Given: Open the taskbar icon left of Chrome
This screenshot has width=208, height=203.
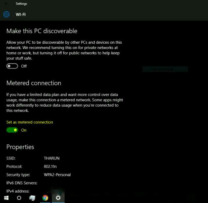Looking at the screenshot, I should [x=32, y=197].
